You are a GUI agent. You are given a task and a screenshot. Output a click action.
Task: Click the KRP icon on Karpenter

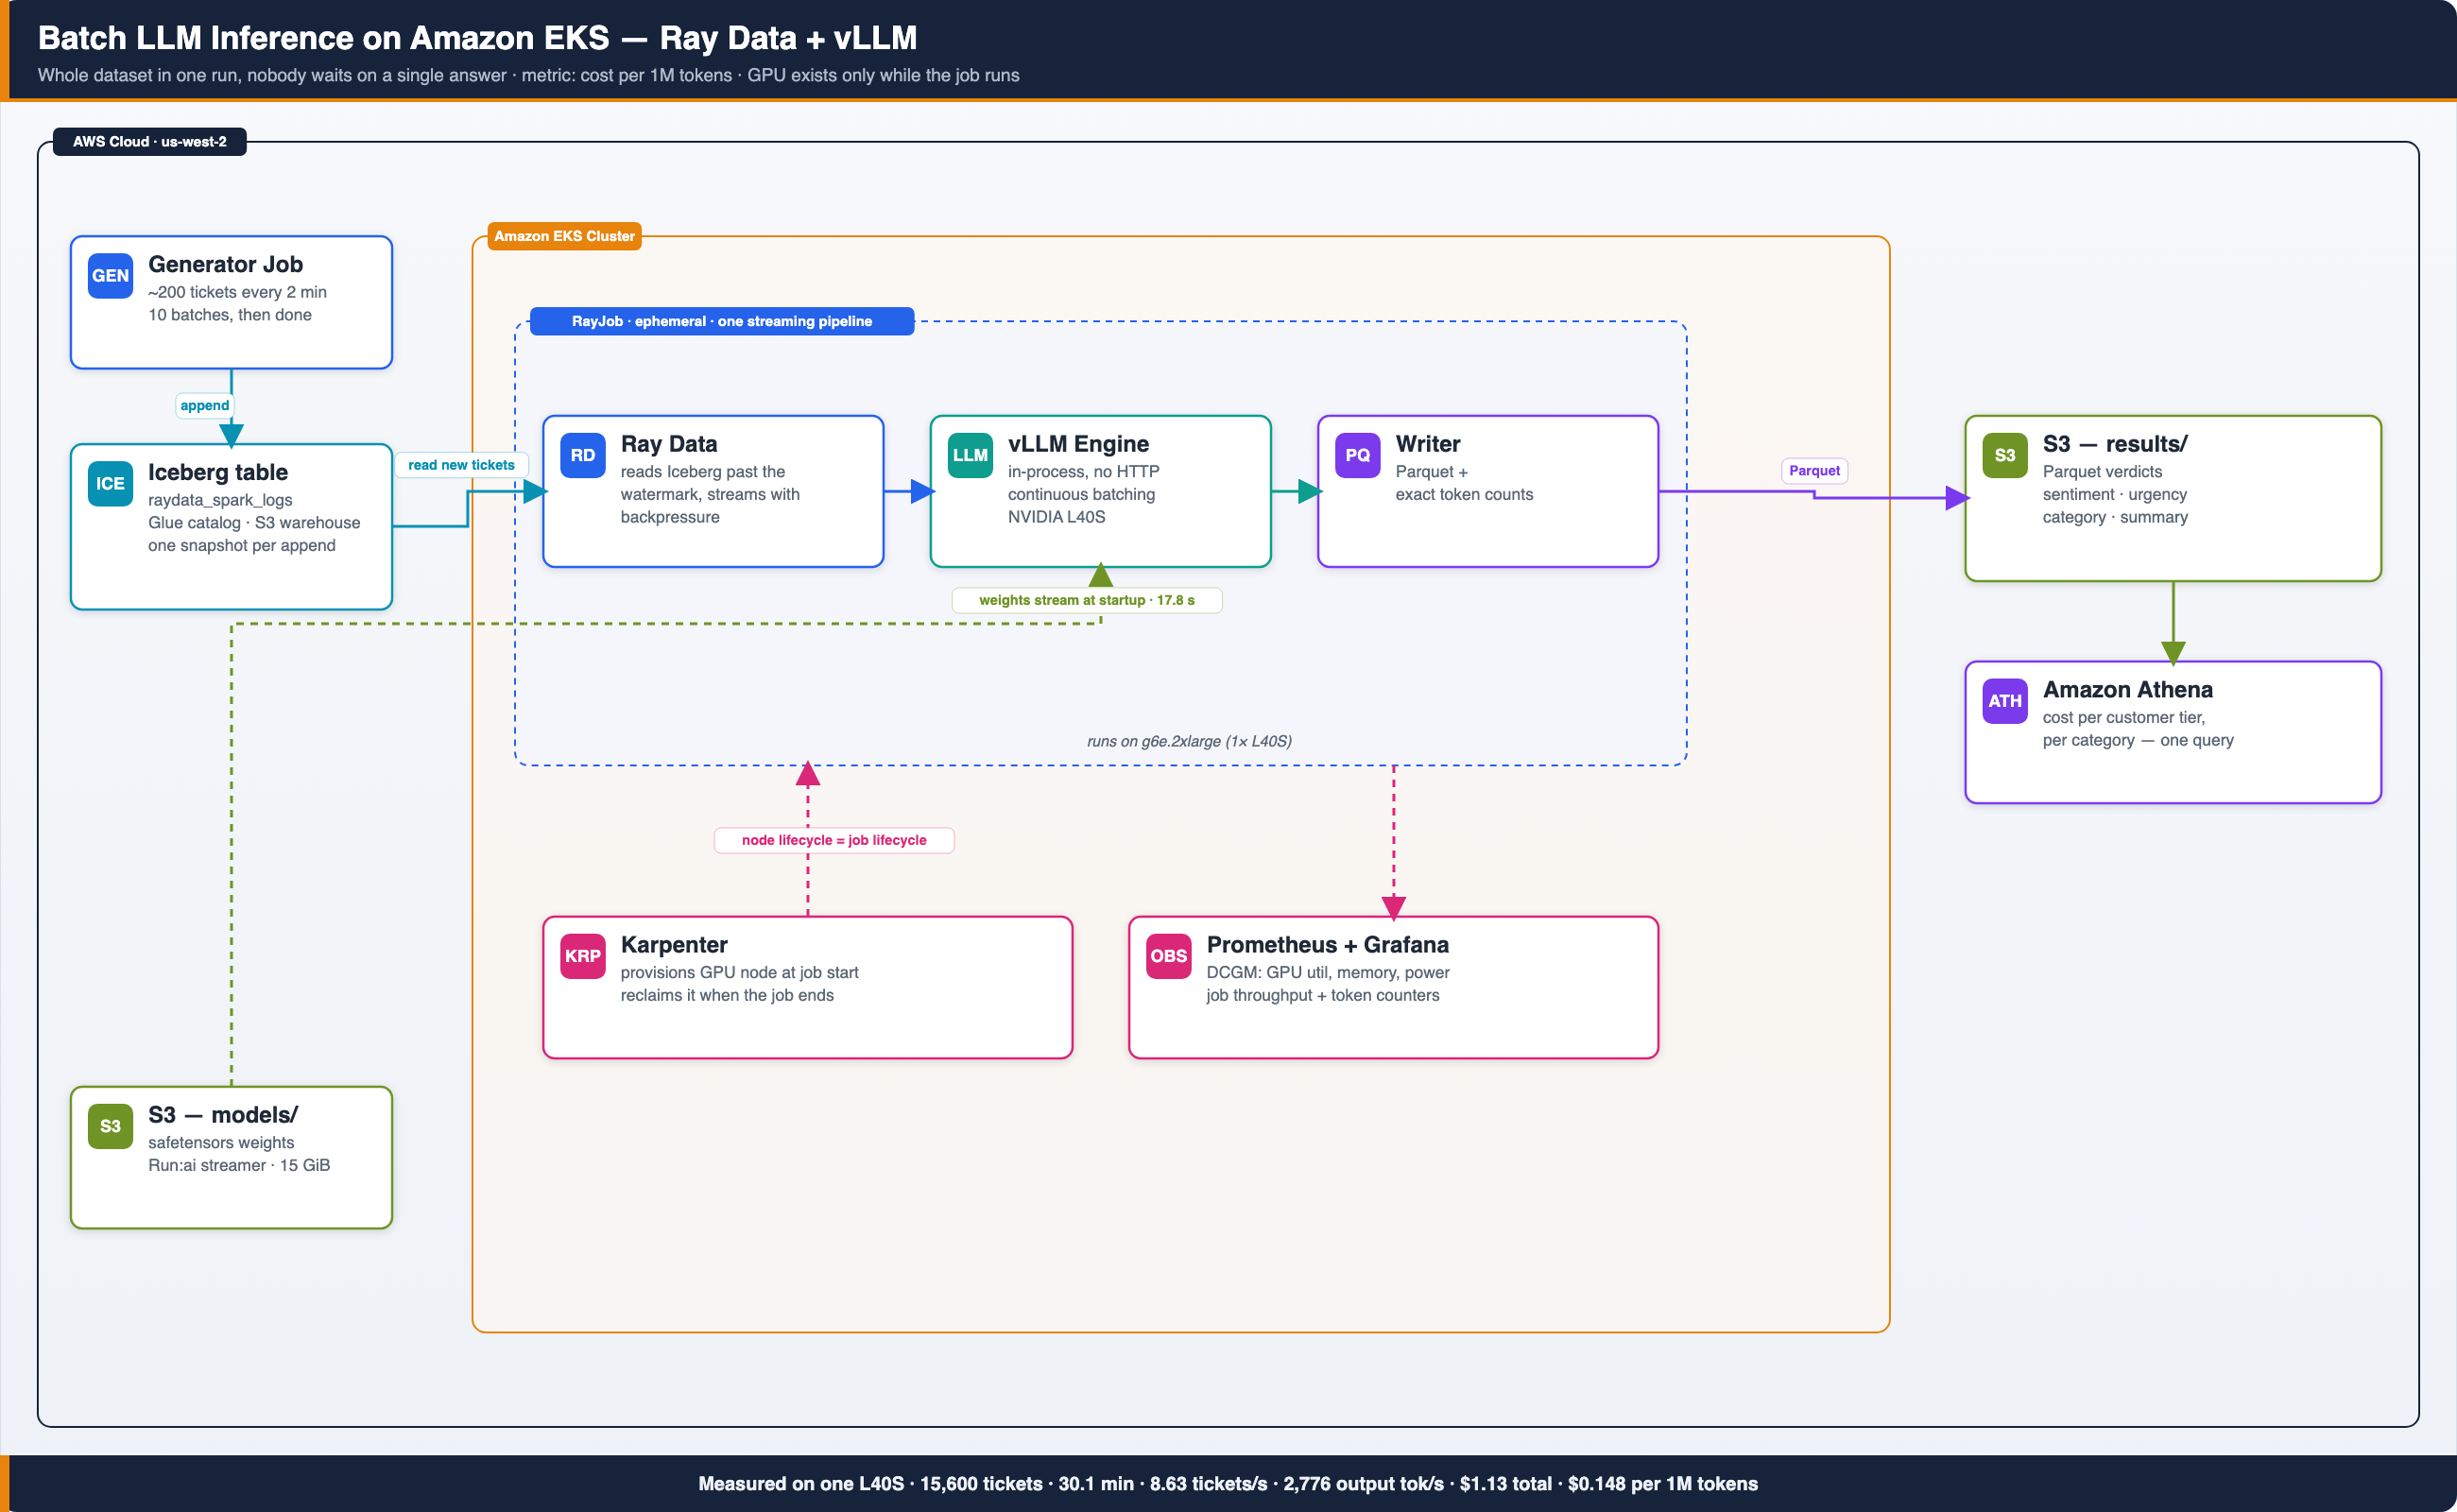(x=583, y=957)
